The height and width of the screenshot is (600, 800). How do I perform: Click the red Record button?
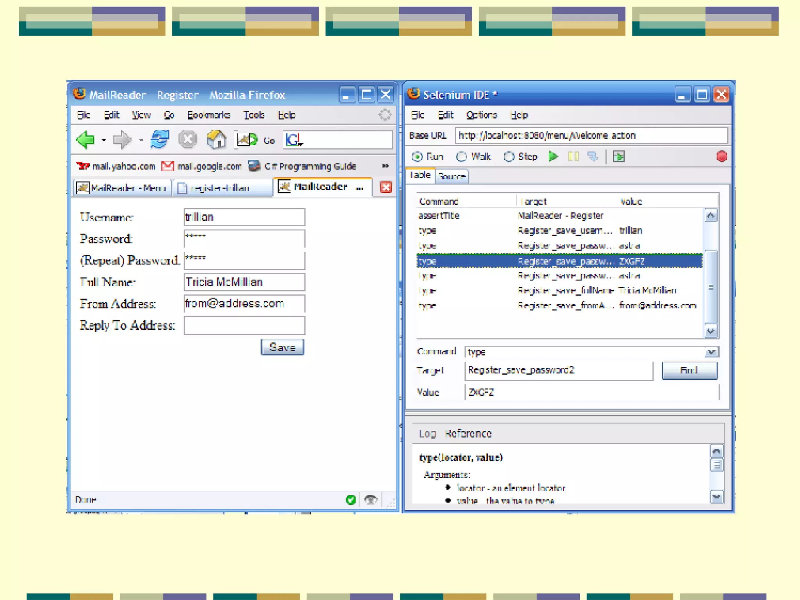point(721,157)
